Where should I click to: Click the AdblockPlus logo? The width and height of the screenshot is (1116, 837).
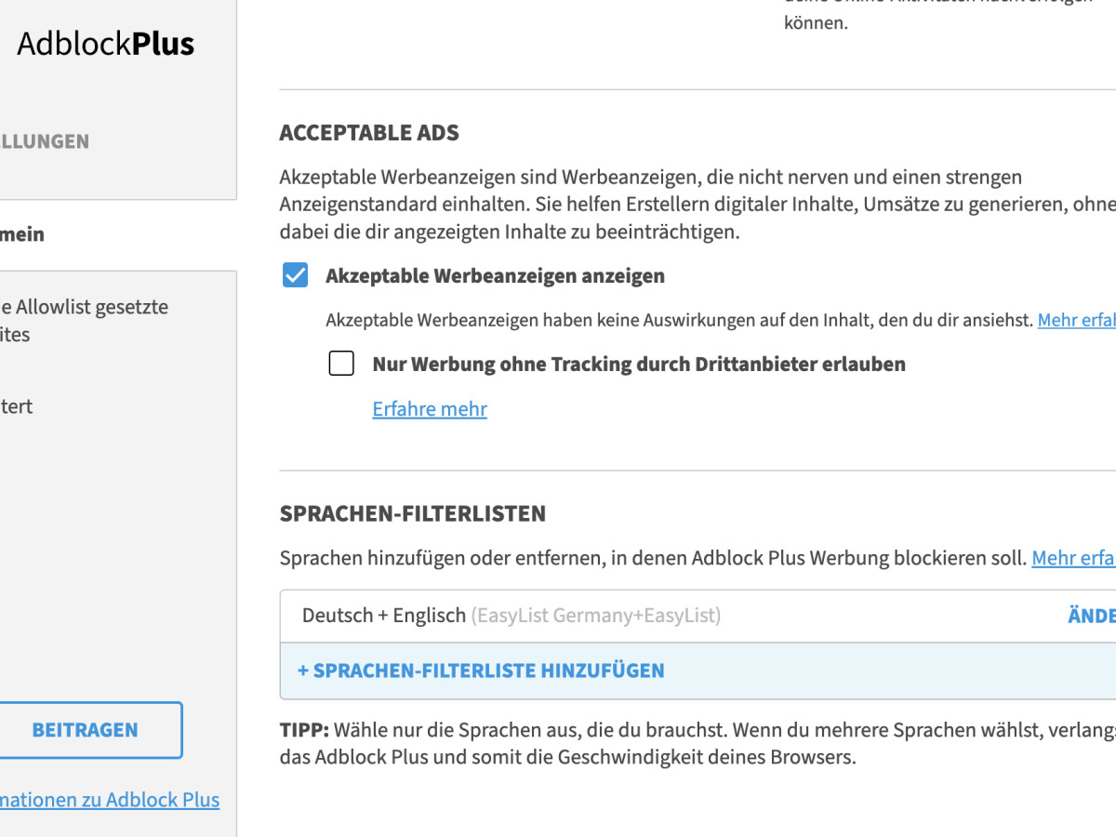point(105,43)
